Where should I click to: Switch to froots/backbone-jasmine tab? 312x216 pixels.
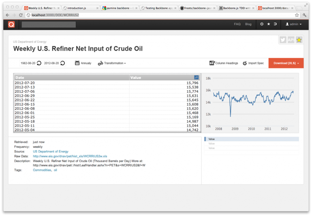(197, 8)
